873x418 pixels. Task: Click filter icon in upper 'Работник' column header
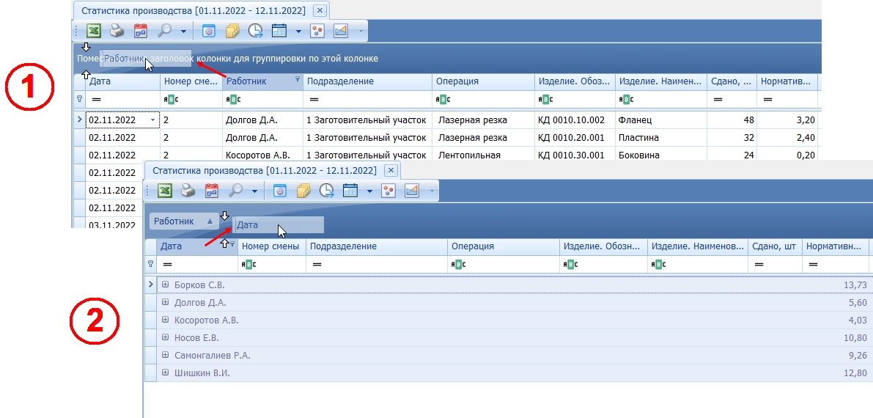click(x=298, y=79)
